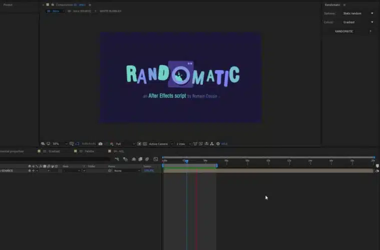380x250 pixels.
Task: Open the Static random options dropdown
Action: (x=358, y=13)
